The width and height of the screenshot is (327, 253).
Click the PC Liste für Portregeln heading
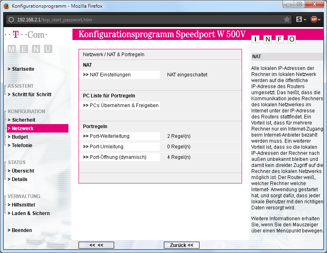tap(109, 96)
